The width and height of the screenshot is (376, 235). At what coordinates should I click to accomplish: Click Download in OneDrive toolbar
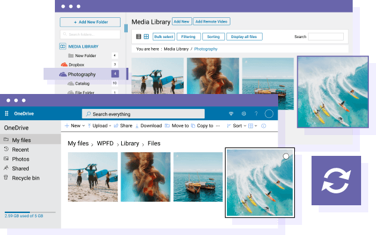pos(149,126)
